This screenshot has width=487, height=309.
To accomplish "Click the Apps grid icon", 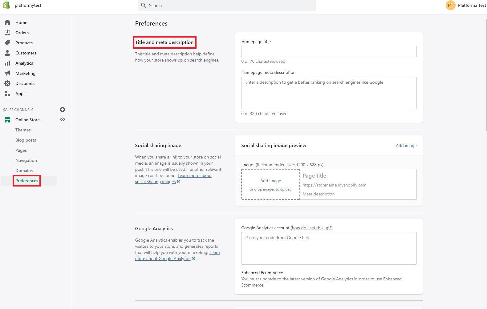I will (x=7, y=94).
